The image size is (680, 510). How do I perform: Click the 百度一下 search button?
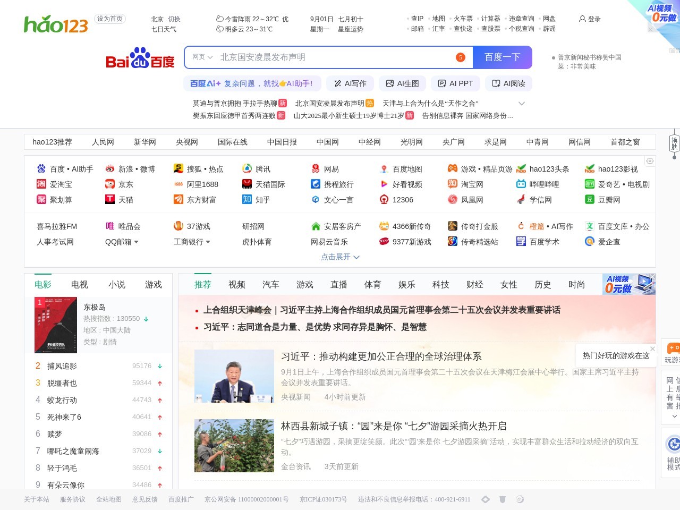[502, 57]
